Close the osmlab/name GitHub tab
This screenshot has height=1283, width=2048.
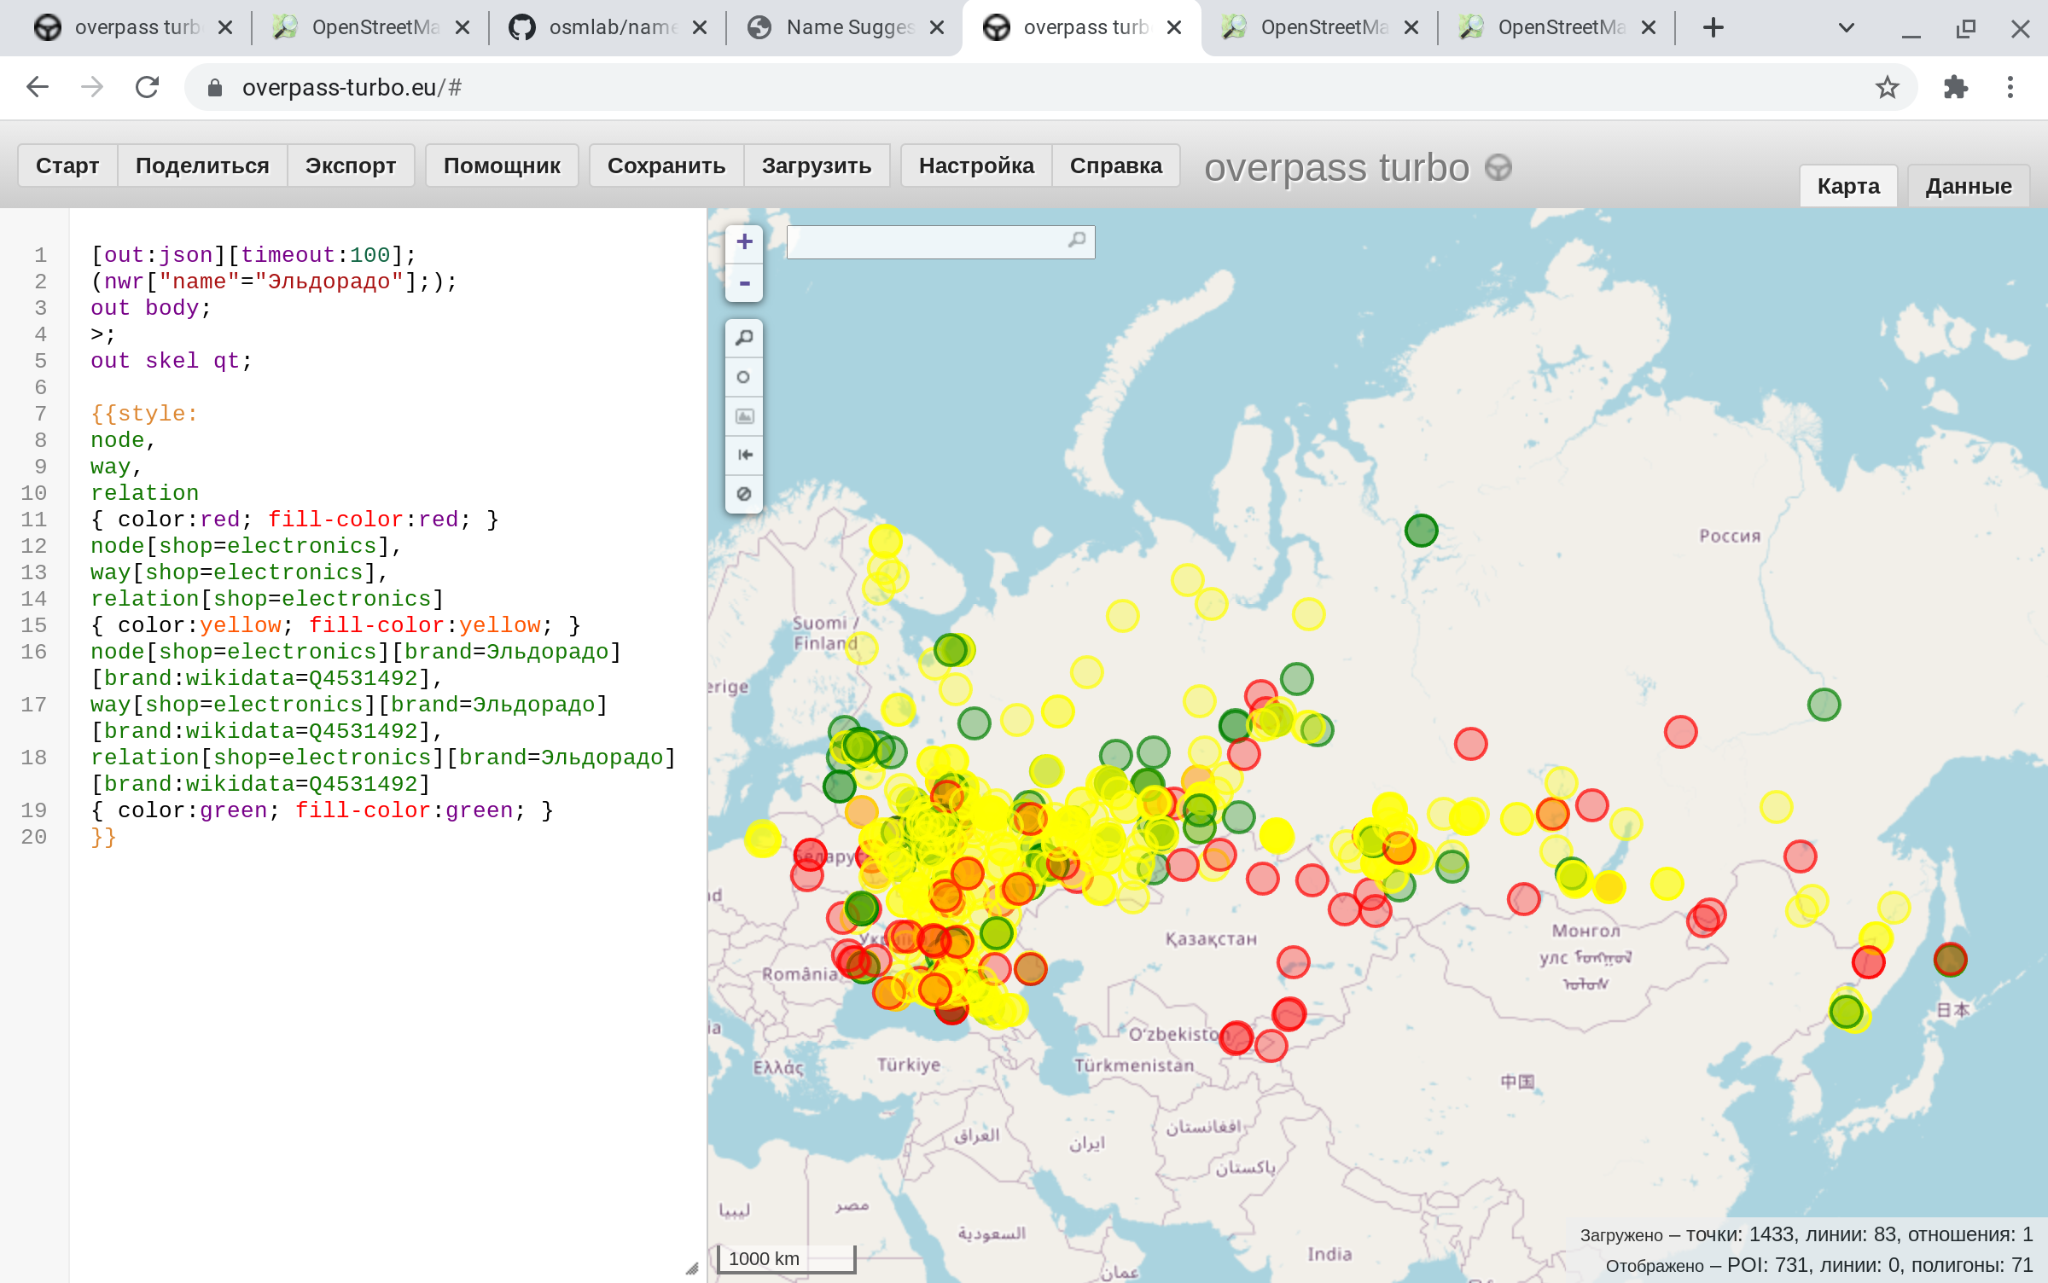[x=700, y=27]
